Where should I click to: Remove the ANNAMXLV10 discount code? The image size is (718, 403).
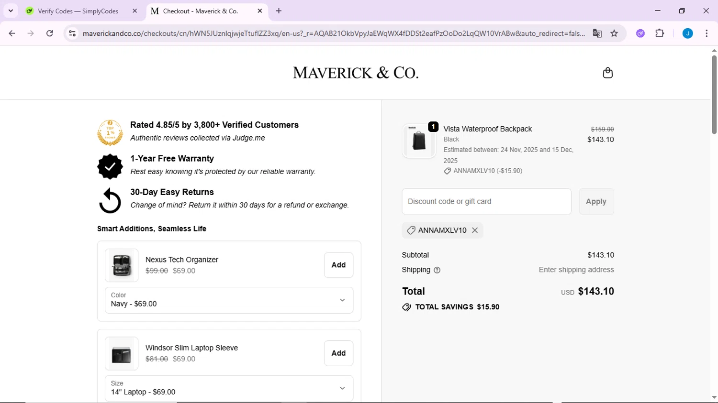pyautogui.click(x=475, y=230)
